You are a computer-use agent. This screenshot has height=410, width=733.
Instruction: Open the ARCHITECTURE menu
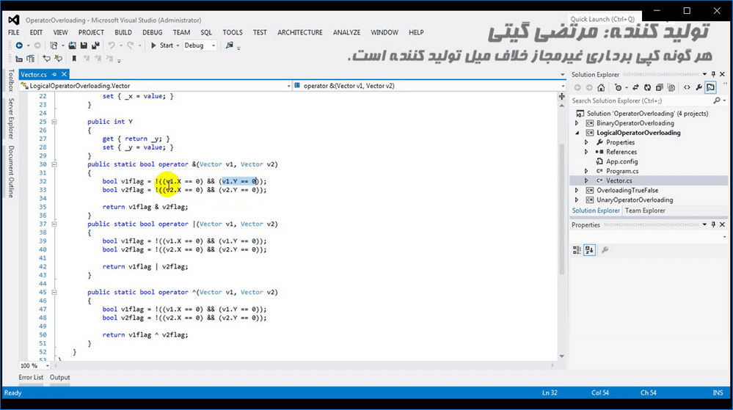point(300,32)
